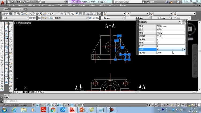Toggle Lineweight display in status bar

pos(68,105)
